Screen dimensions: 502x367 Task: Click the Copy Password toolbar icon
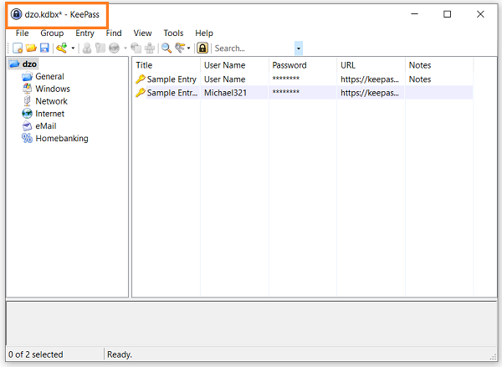pos(100,48)
